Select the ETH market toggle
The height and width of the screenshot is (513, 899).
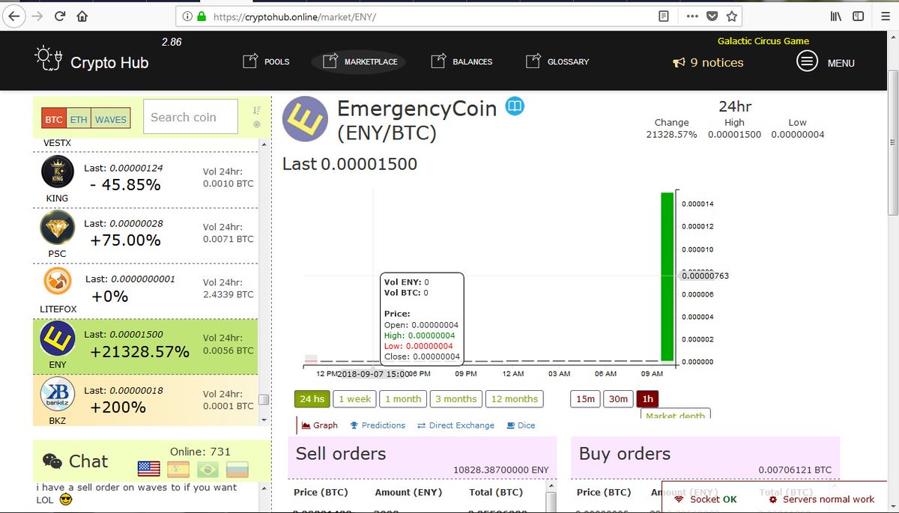coord(78,119)
